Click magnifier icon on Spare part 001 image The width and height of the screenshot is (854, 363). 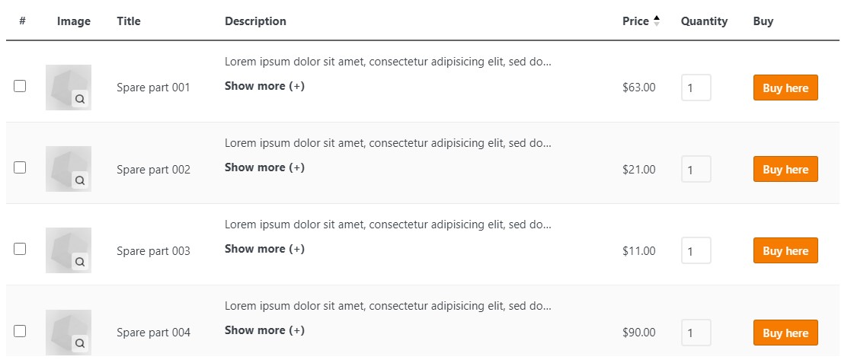80,99
